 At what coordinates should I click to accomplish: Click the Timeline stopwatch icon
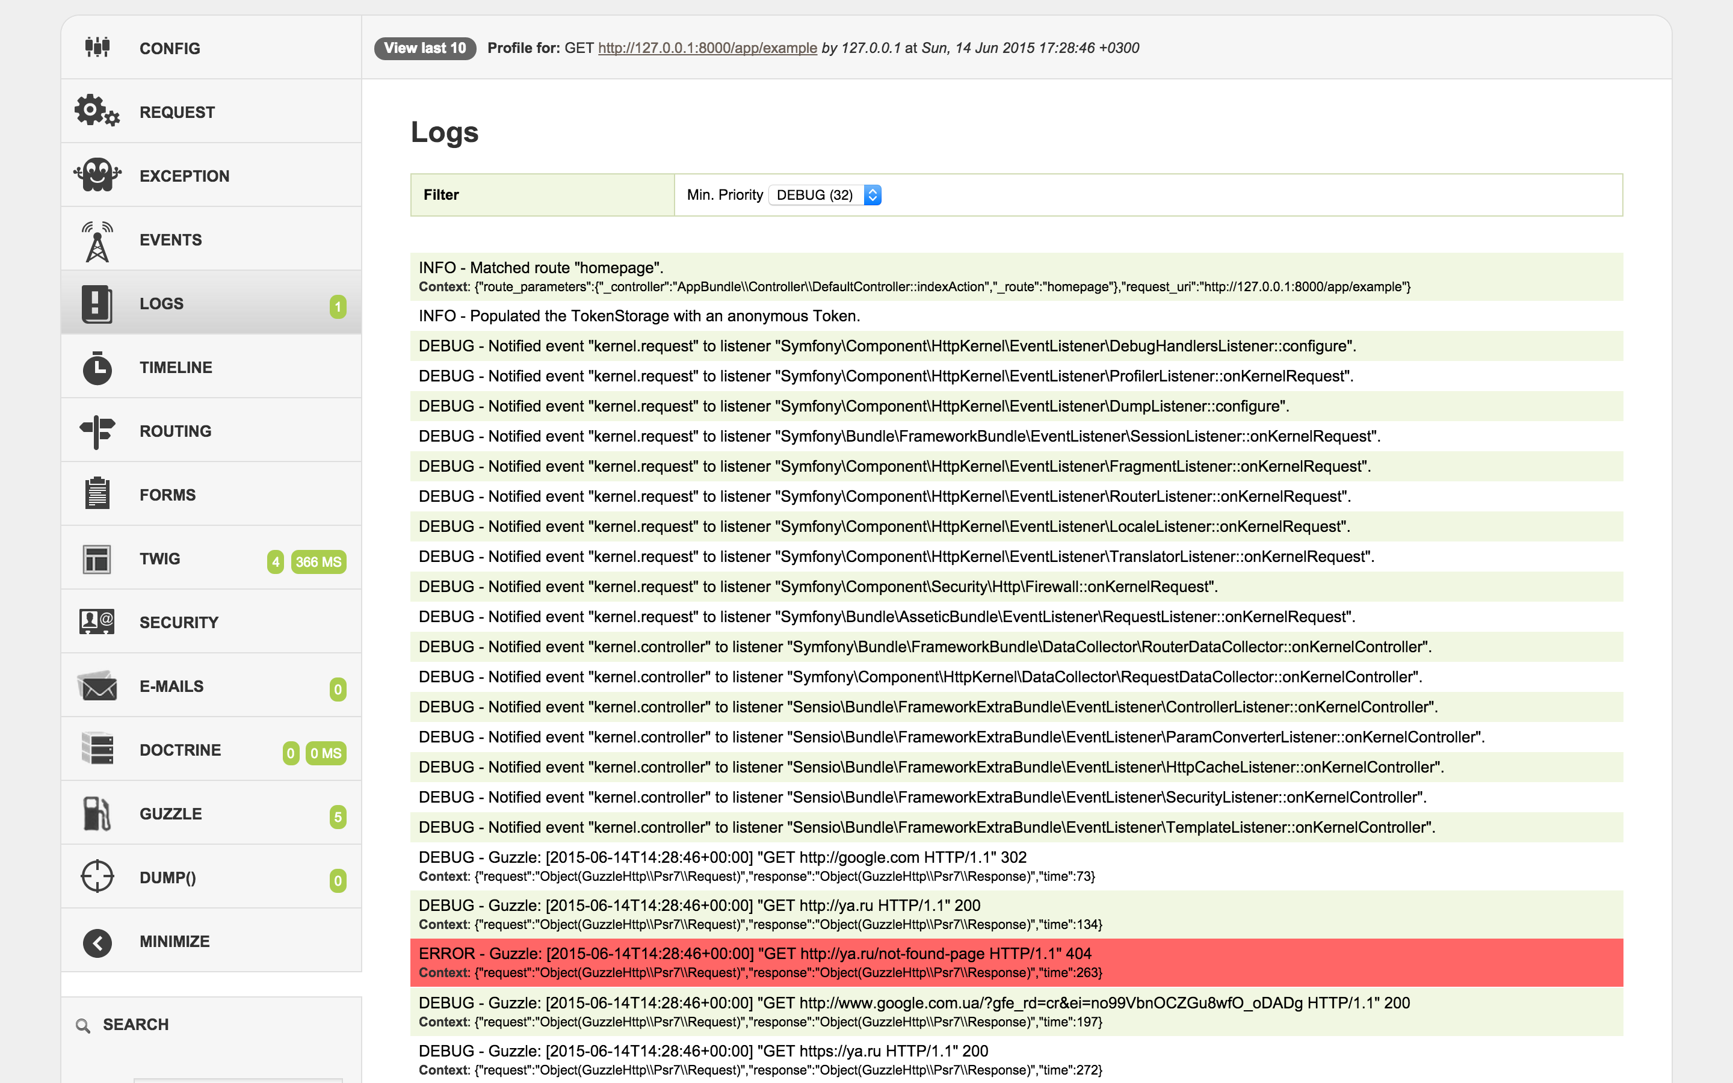point(97,368)
